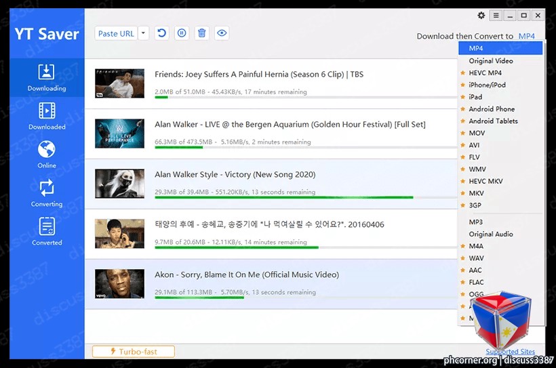Click progress bar of Friends Joey download

pyautogui.click(x=306, y=97)
